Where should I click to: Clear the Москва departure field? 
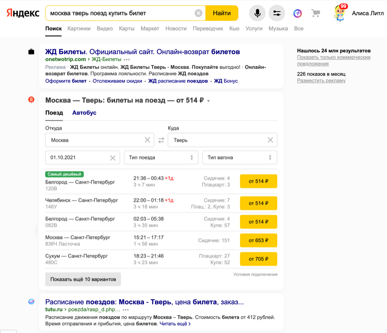147,140
